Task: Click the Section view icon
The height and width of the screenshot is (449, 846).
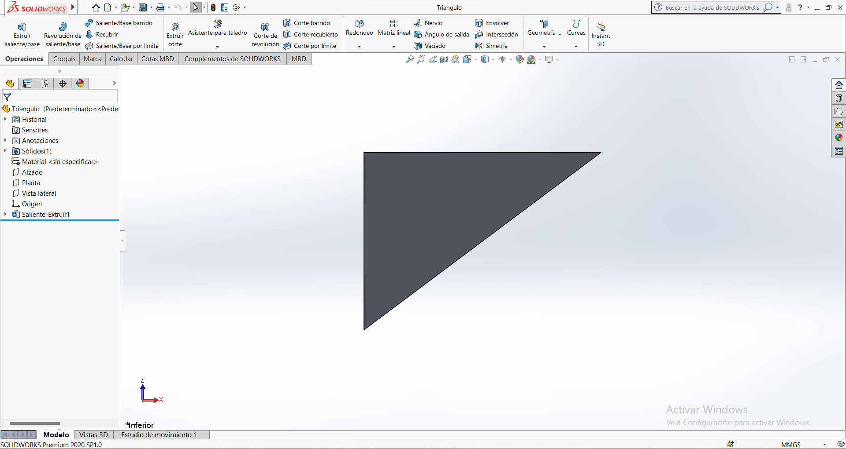Action: tap(444, 59)
